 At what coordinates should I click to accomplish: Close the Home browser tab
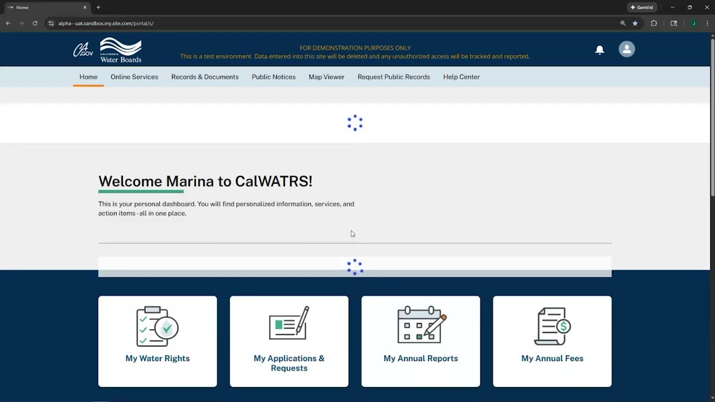tap(85, 7)
